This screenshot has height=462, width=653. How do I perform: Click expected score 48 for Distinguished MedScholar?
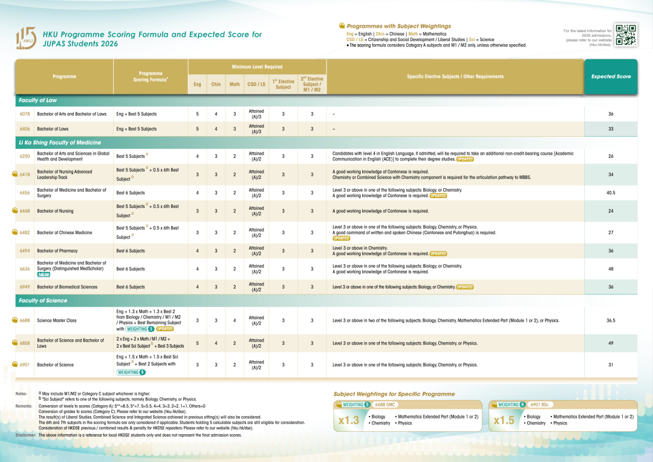611,268
